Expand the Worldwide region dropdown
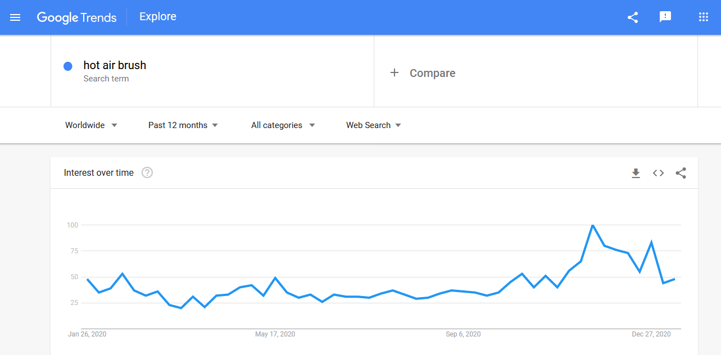This screenshot has height=355, width=721. (92, 125)
